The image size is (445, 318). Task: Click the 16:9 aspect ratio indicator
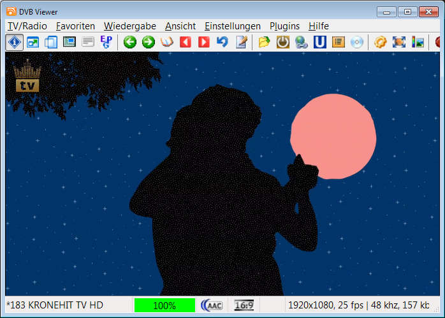(x=244, y=305)
